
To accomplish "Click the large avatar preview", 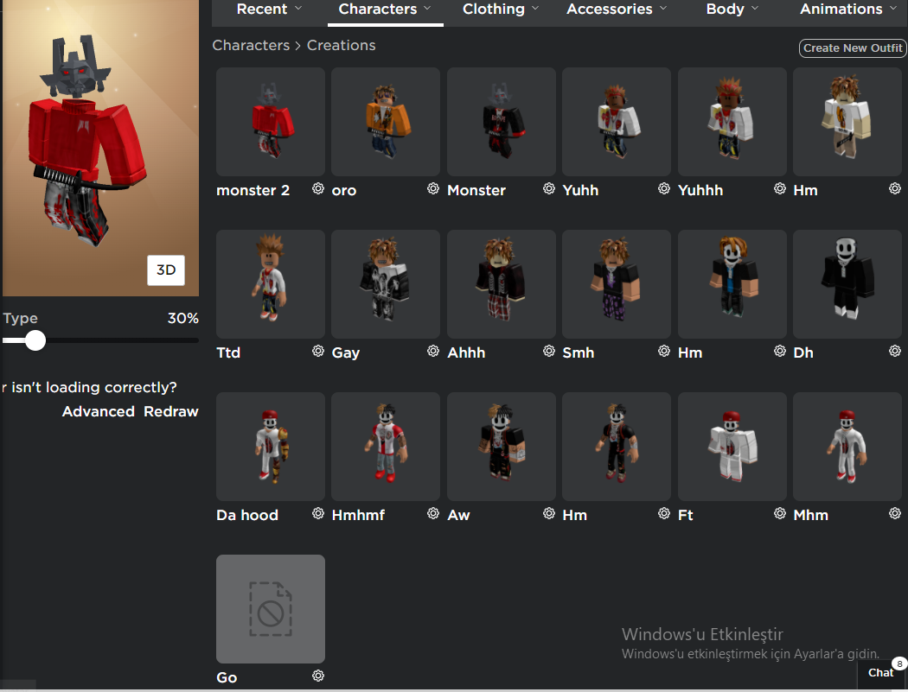I will [x=101, y=148].
